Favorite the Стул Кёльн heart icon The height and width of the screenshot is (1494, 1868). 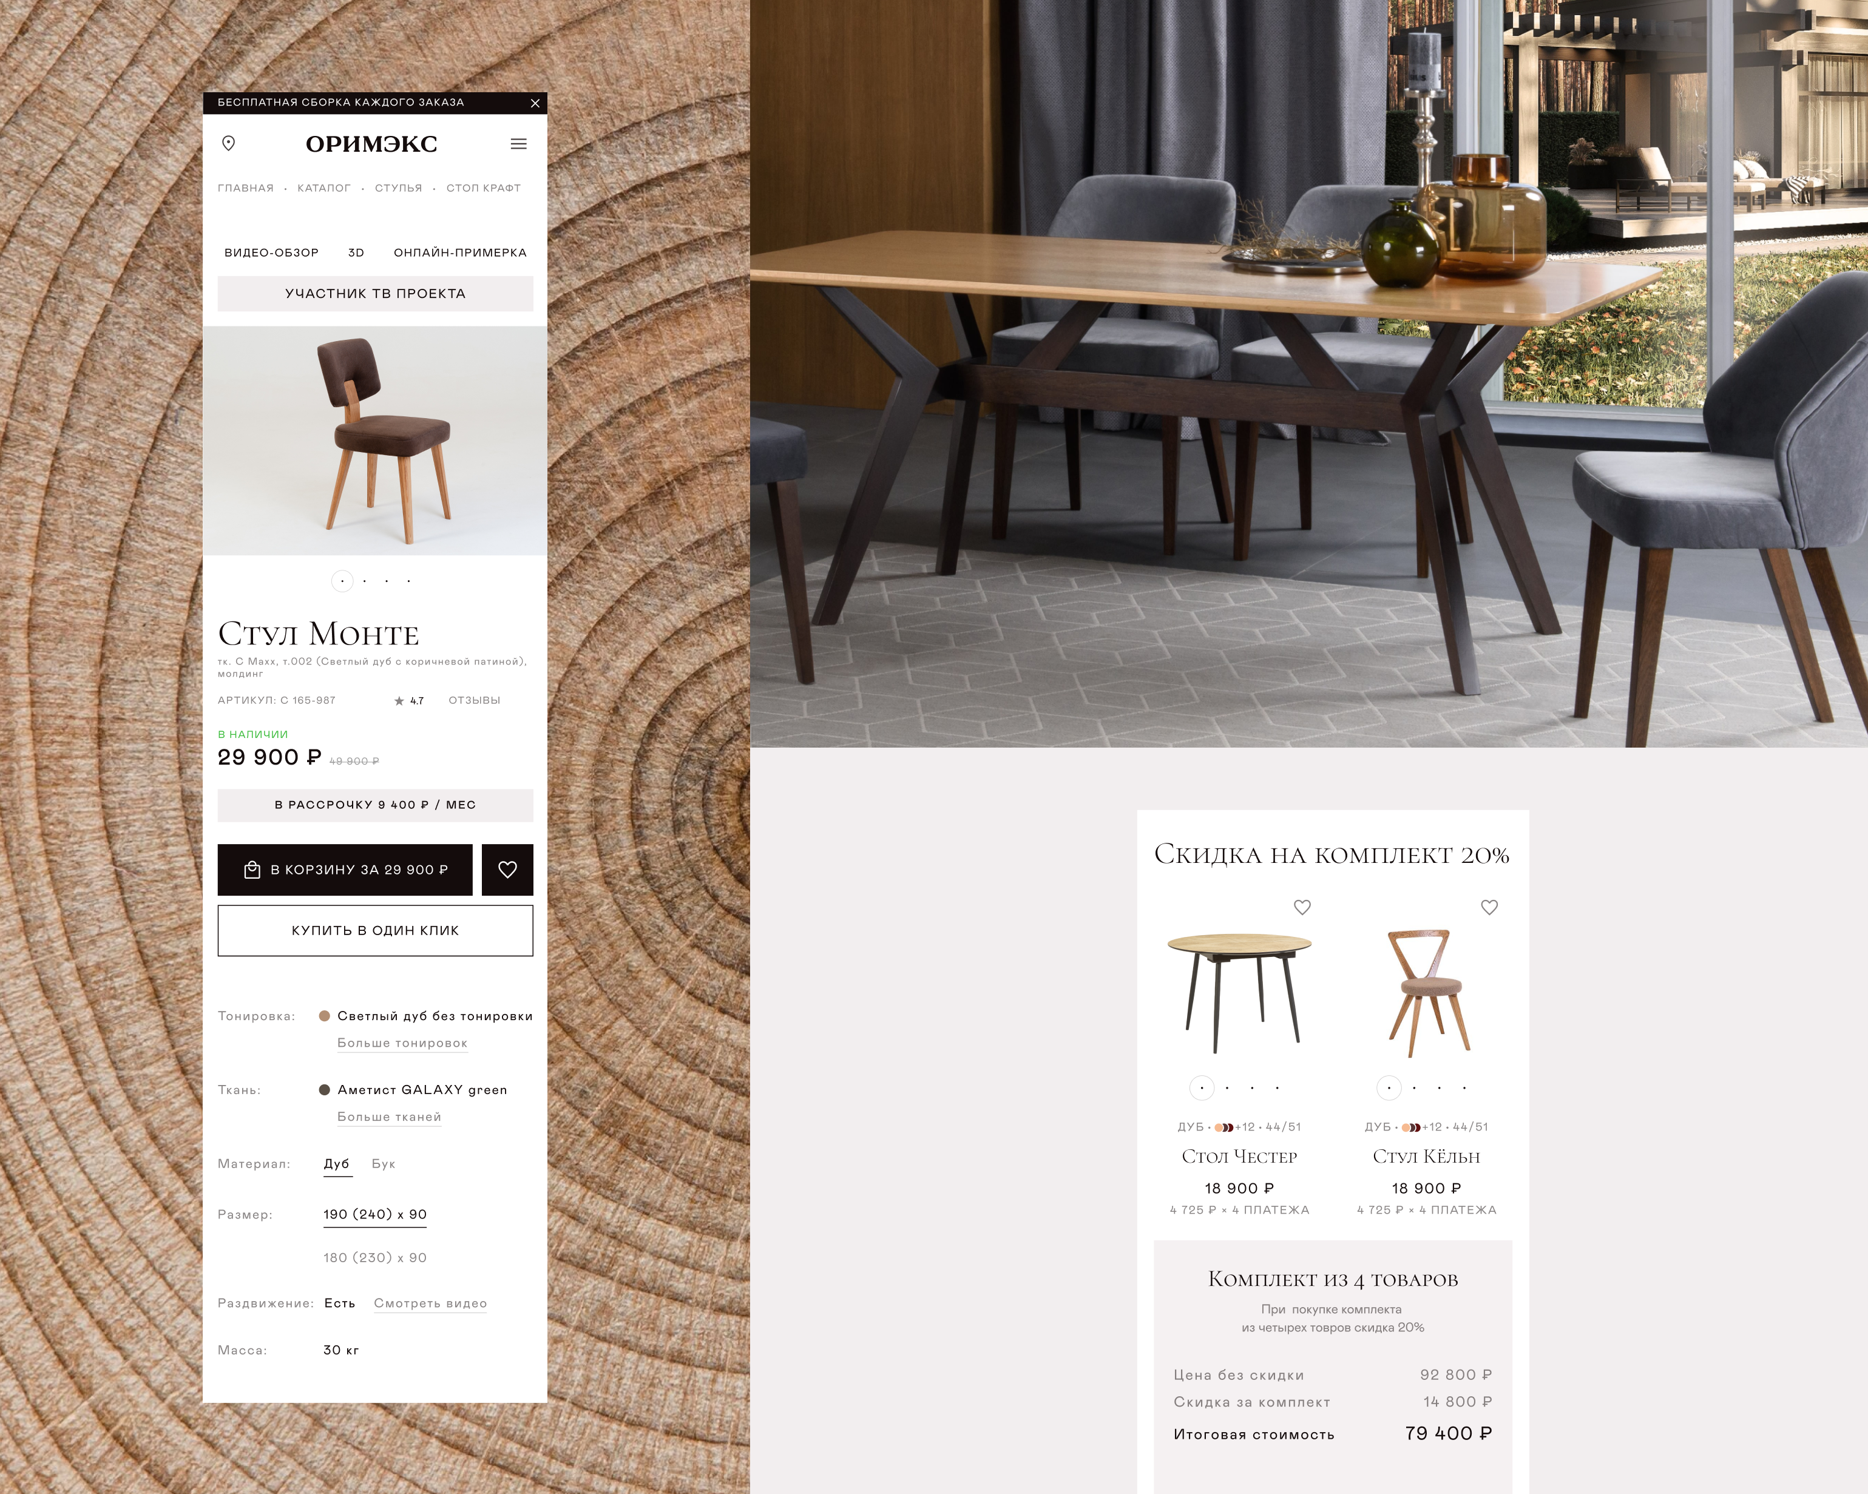pos(1489,907)
